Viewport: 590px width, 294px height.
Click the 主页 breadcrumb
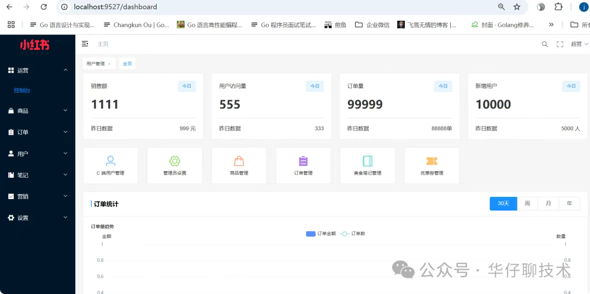click(103, 44)
